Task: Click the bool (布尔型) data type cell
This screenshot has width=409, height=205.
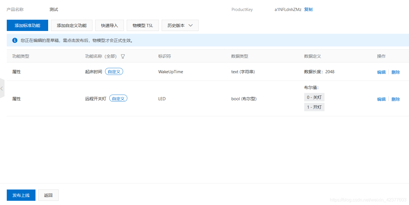Action: click(244, 99)
